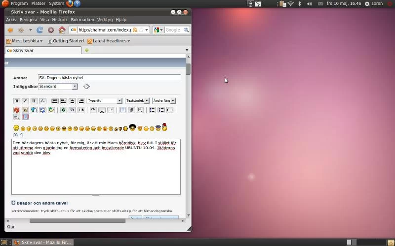Expand the Andra färg color dropdown
Screen dimensions: 395x246
[x=163, y=101]
